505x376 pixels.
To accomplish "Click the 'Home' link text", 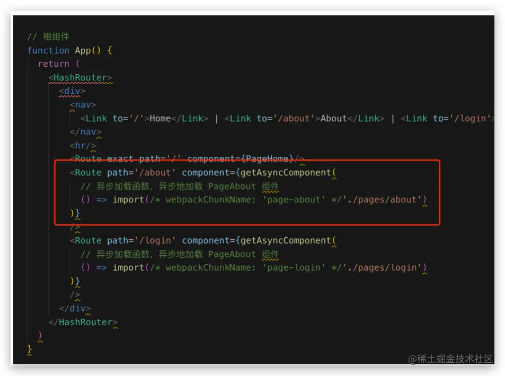I will [160, 119].
